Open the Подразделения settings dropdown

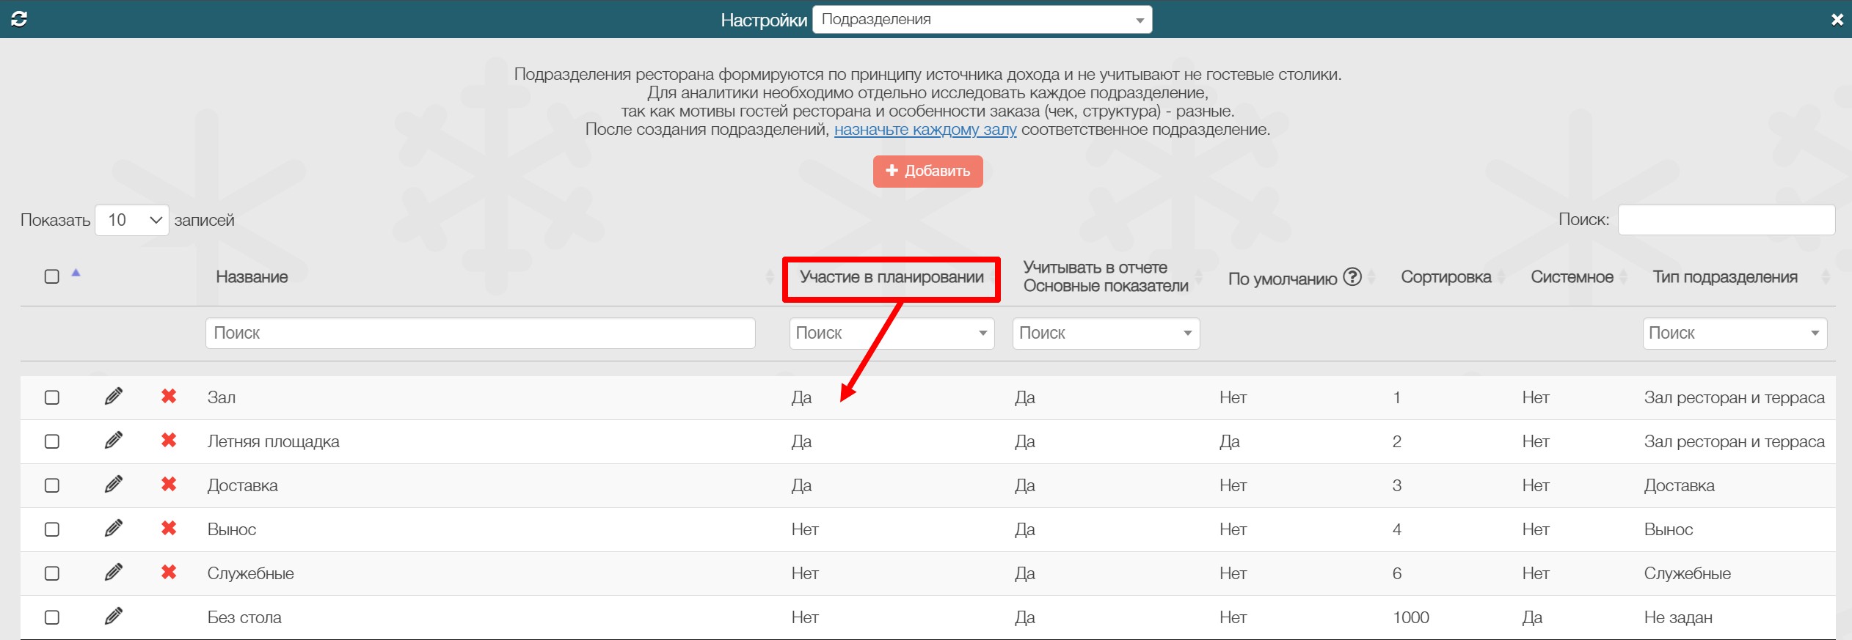[x=982, y=20]
